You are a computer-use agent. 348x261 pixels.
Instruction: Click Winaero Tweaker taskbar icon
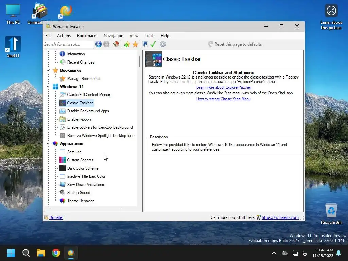click(71, 253)
